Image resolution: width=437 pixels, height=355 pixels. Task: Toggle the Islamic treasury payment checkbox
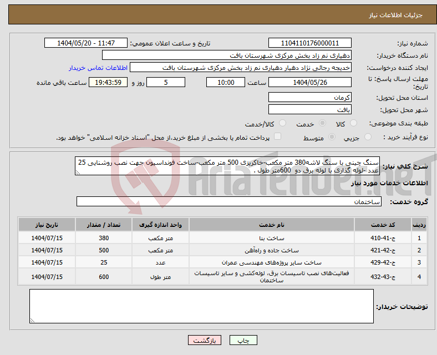(x=278, y=136)
